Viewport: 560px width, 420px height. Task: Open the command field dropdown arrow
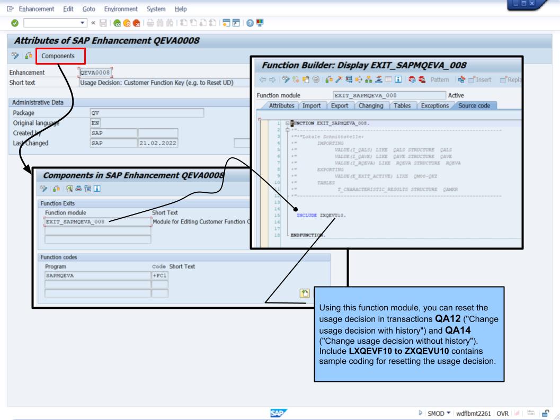tap(83, 23)
